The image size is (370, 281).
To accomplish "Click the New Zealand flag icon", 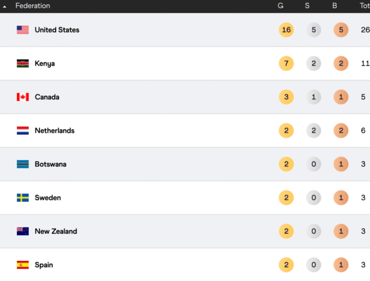I will click(23, 231).
